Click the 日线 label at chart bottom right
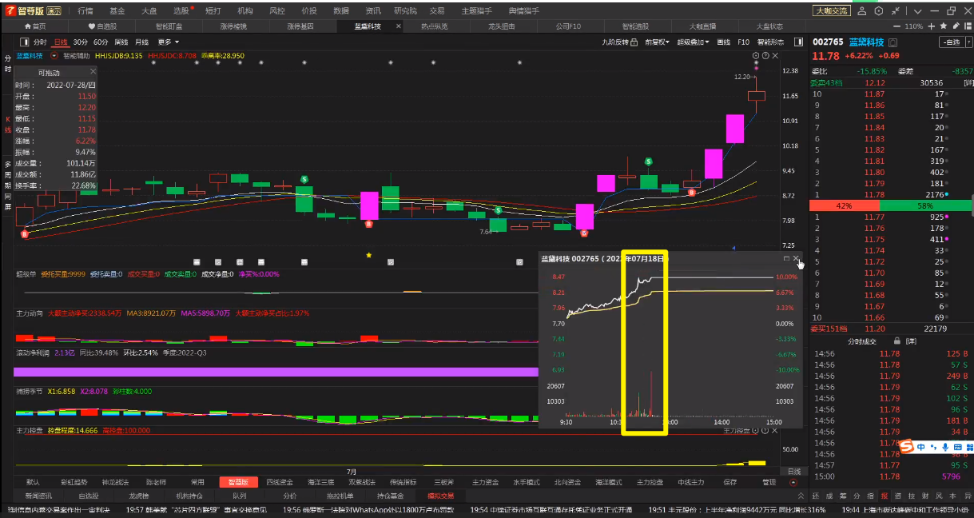The height and width of the screenshot is (518, 974). (x=793, y=472)
